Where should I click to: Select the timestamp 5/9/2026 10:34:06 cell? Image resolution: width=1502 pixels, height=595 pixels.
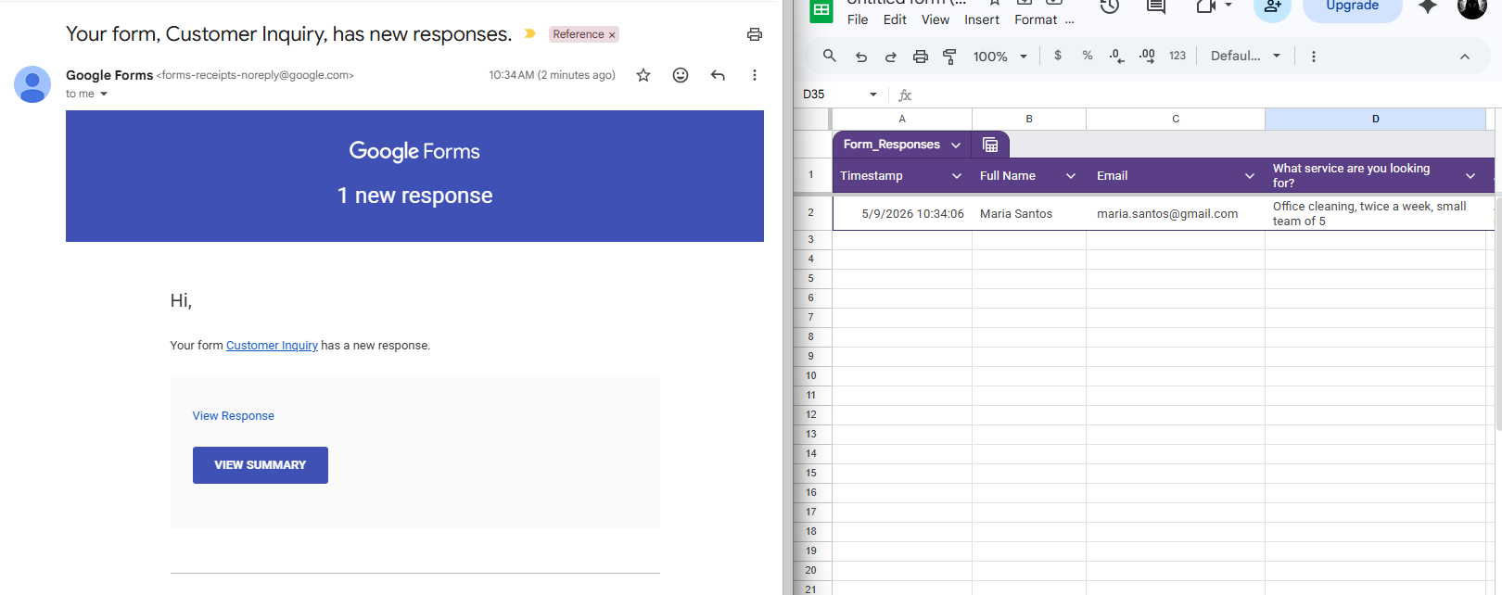point(902,214)
